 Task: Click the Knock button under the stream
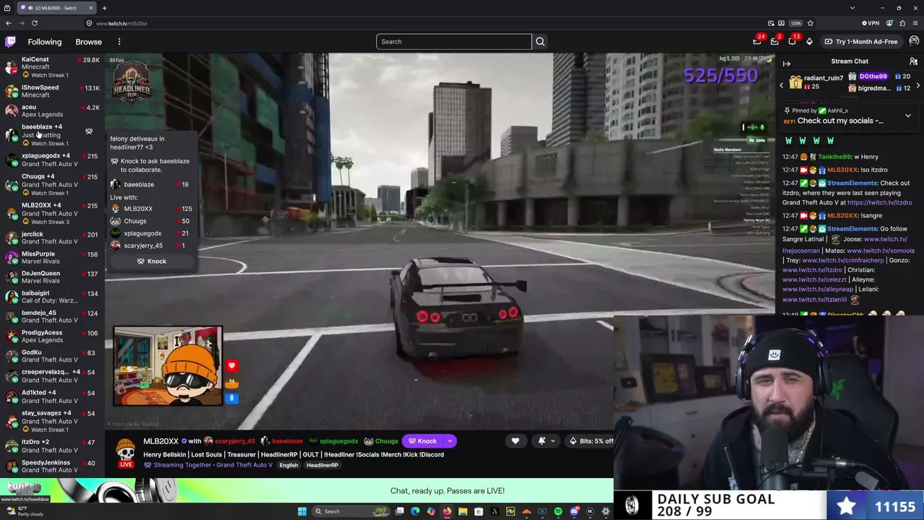click(x=423, y=441)
